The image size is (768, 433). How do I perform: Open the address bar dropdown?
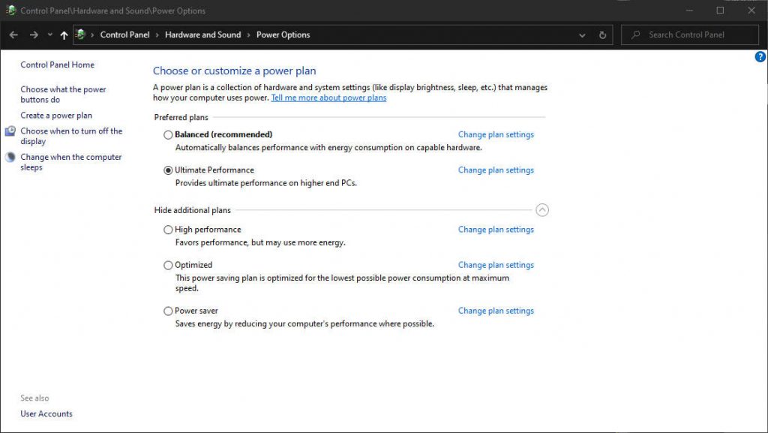click(582, 35)
